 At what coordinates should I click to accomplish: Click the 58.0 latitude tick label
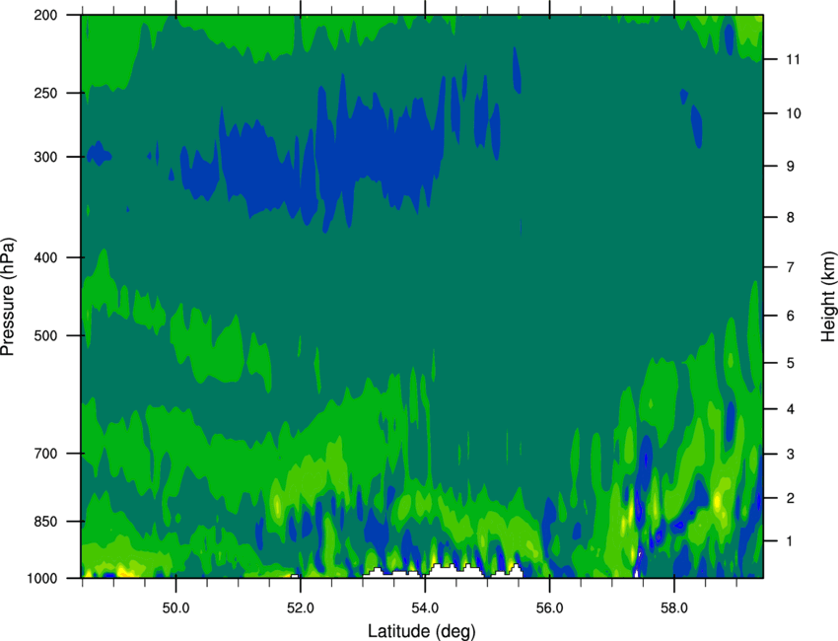674,608
